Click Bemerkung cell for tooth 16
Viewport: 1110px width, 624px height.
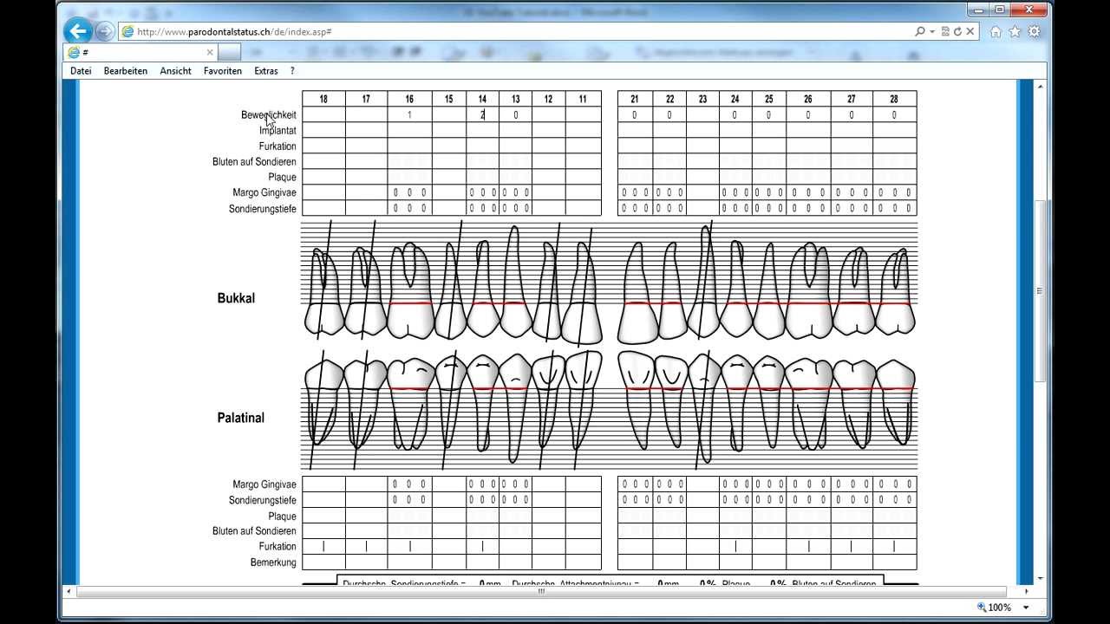point(409,562)
